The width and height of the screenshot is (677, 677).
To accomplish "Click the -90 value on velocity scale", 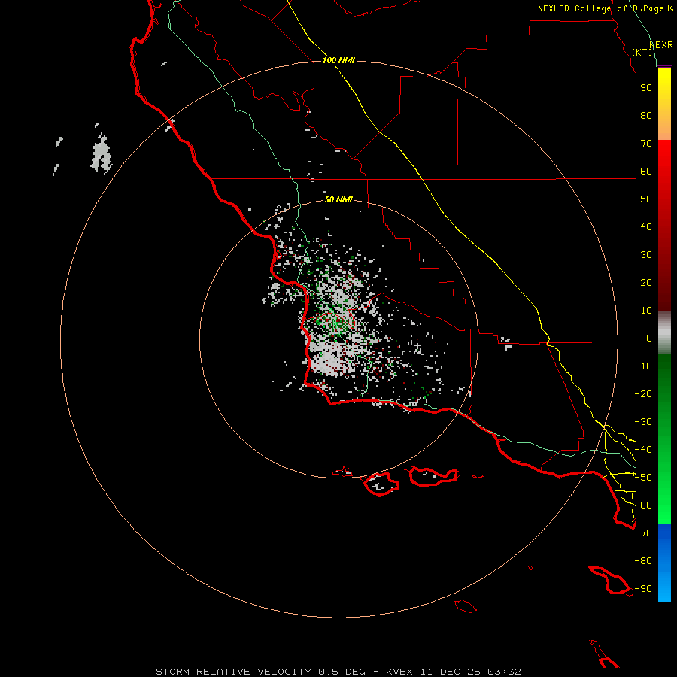I will (643, 589).
